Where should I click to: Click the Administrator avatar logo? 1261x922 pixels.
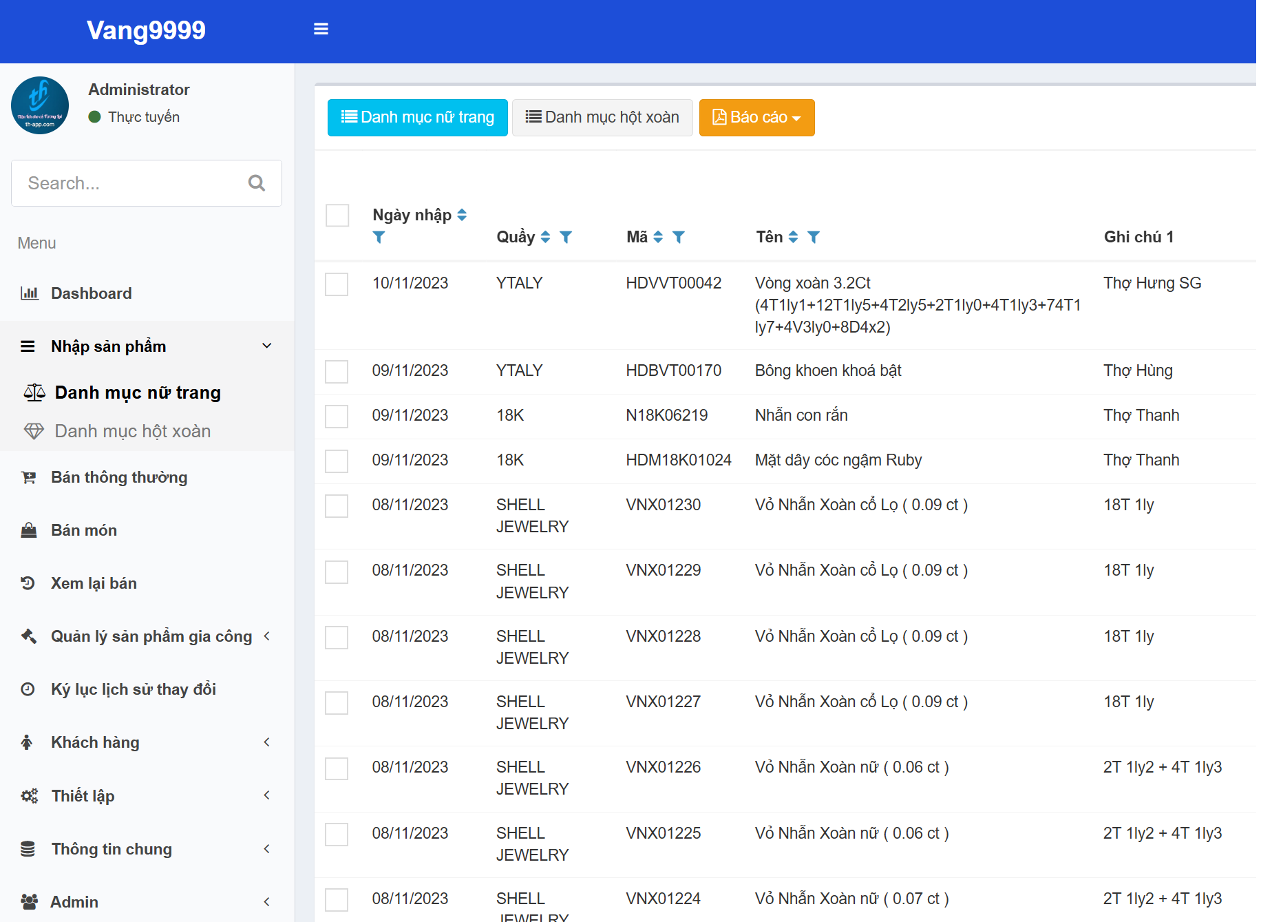tap(40, 105)
